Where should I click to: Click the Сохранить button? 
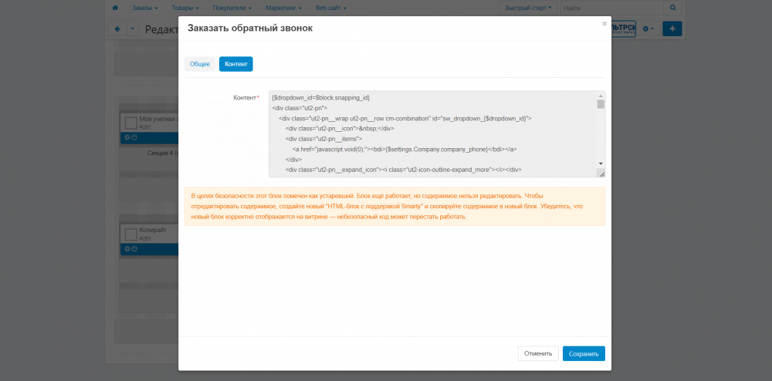[583, 353]
